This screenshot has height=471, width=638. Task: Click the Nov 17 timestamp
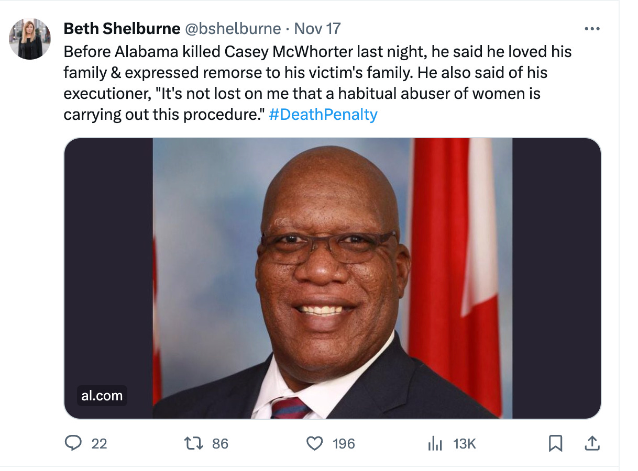click(x=317, y=28)
